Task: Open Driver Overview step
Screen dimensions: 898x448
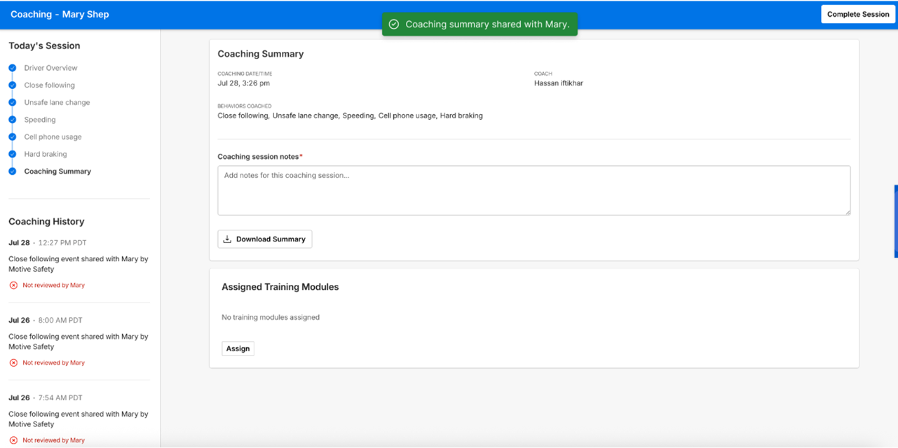Action: (x=50, y=68)
